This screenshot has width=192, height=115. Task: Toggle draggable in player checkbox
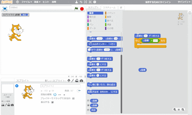pyautogui.click(x=73, y=98)
